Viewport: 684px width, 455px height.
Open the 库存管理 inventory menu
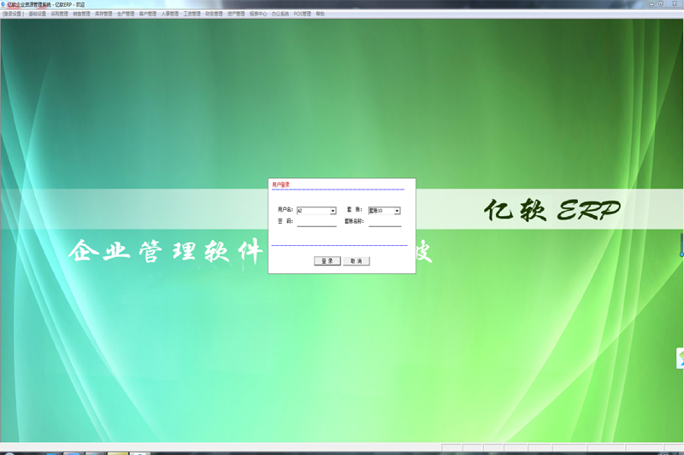[x=103, y=15]
